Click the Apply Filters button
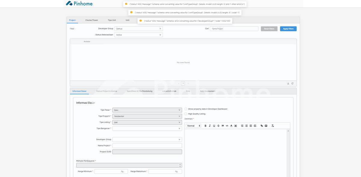The height and width of the screenshot is (177, 361). [288, 29]
